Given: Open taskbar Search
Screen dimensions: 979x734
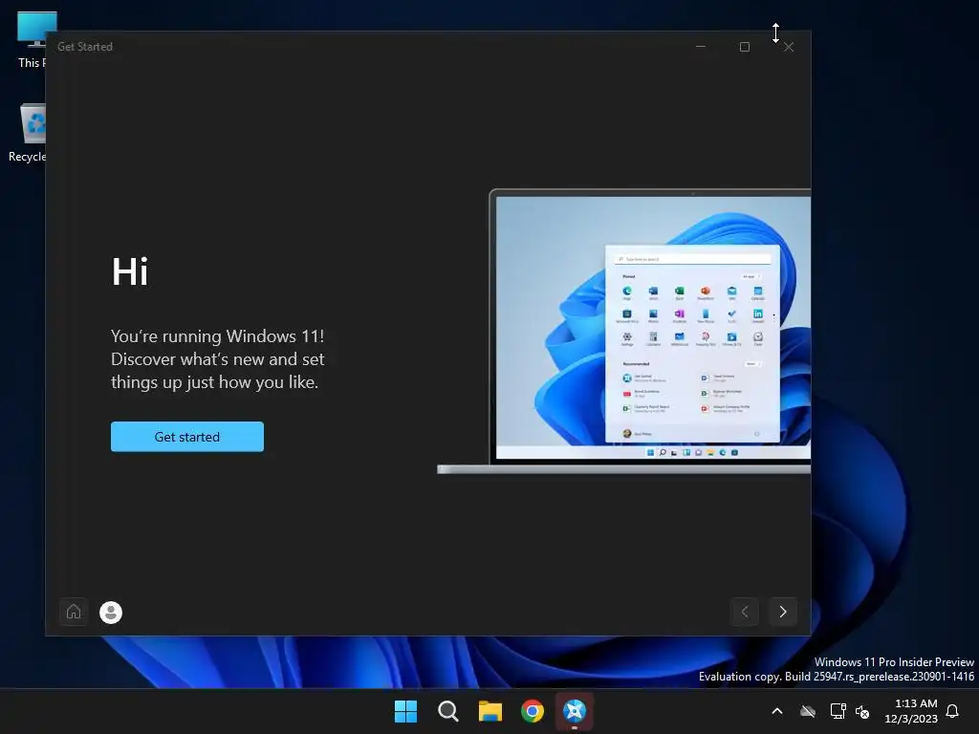Looking at the screenshot, I should click(448, 711).
